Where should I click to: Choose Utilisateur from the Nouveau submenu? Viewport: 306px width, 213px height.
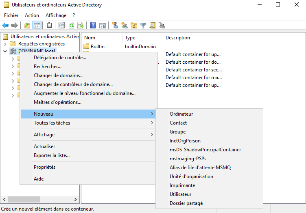[180, 194]
